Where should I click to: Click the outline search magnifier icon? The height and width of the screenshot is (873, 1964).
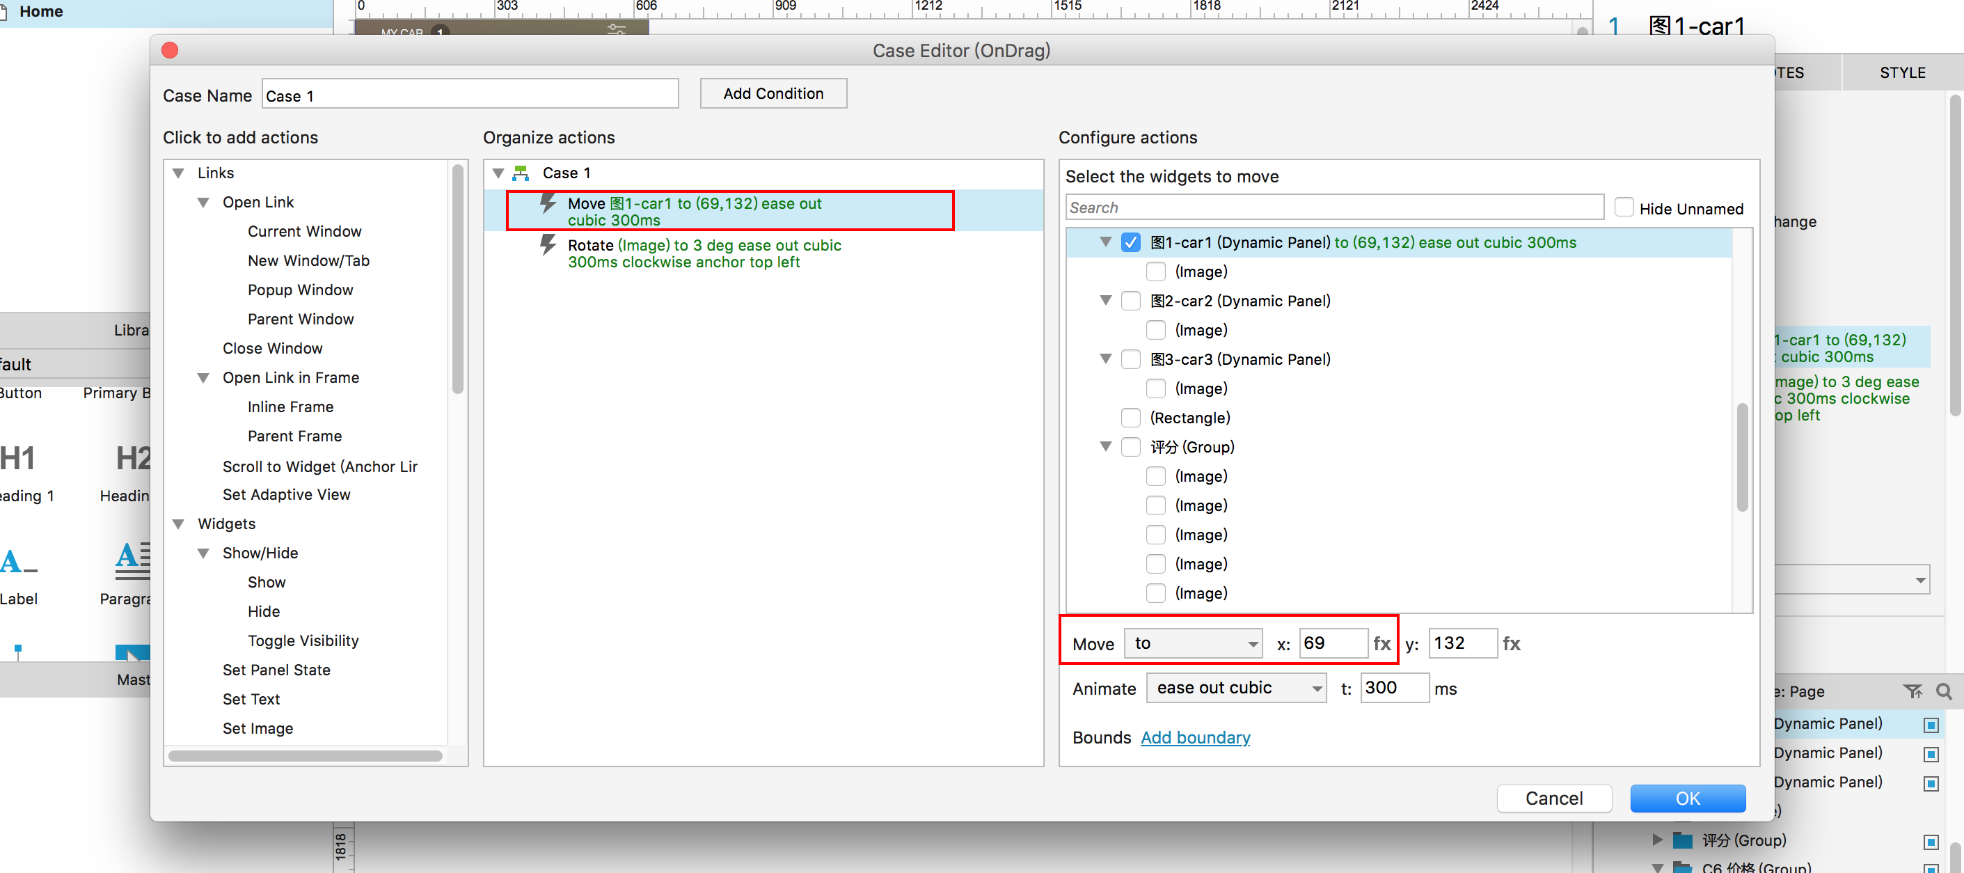[x=1943, y=691]
